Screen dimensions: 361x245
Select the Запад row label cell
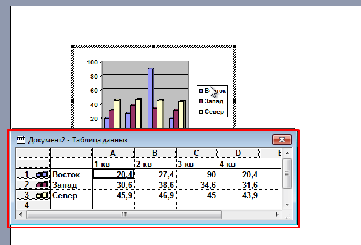tap(71, 185)
